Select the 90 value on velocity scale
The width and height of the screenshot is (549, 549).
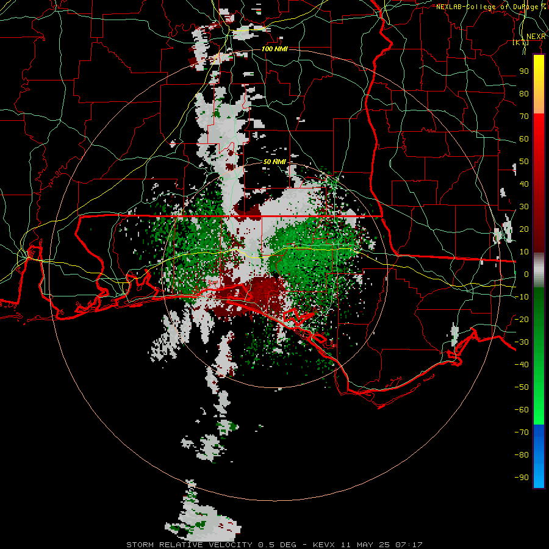pos(524,71)
